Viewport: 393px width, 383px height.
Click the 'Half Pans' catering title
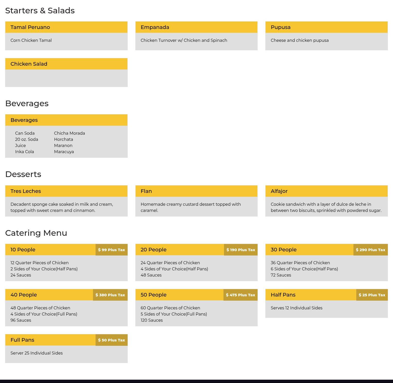[x=283, y=295]
